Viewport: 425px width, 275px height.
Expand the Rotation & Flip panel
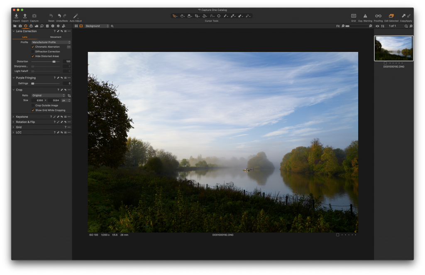coord(14,122)
